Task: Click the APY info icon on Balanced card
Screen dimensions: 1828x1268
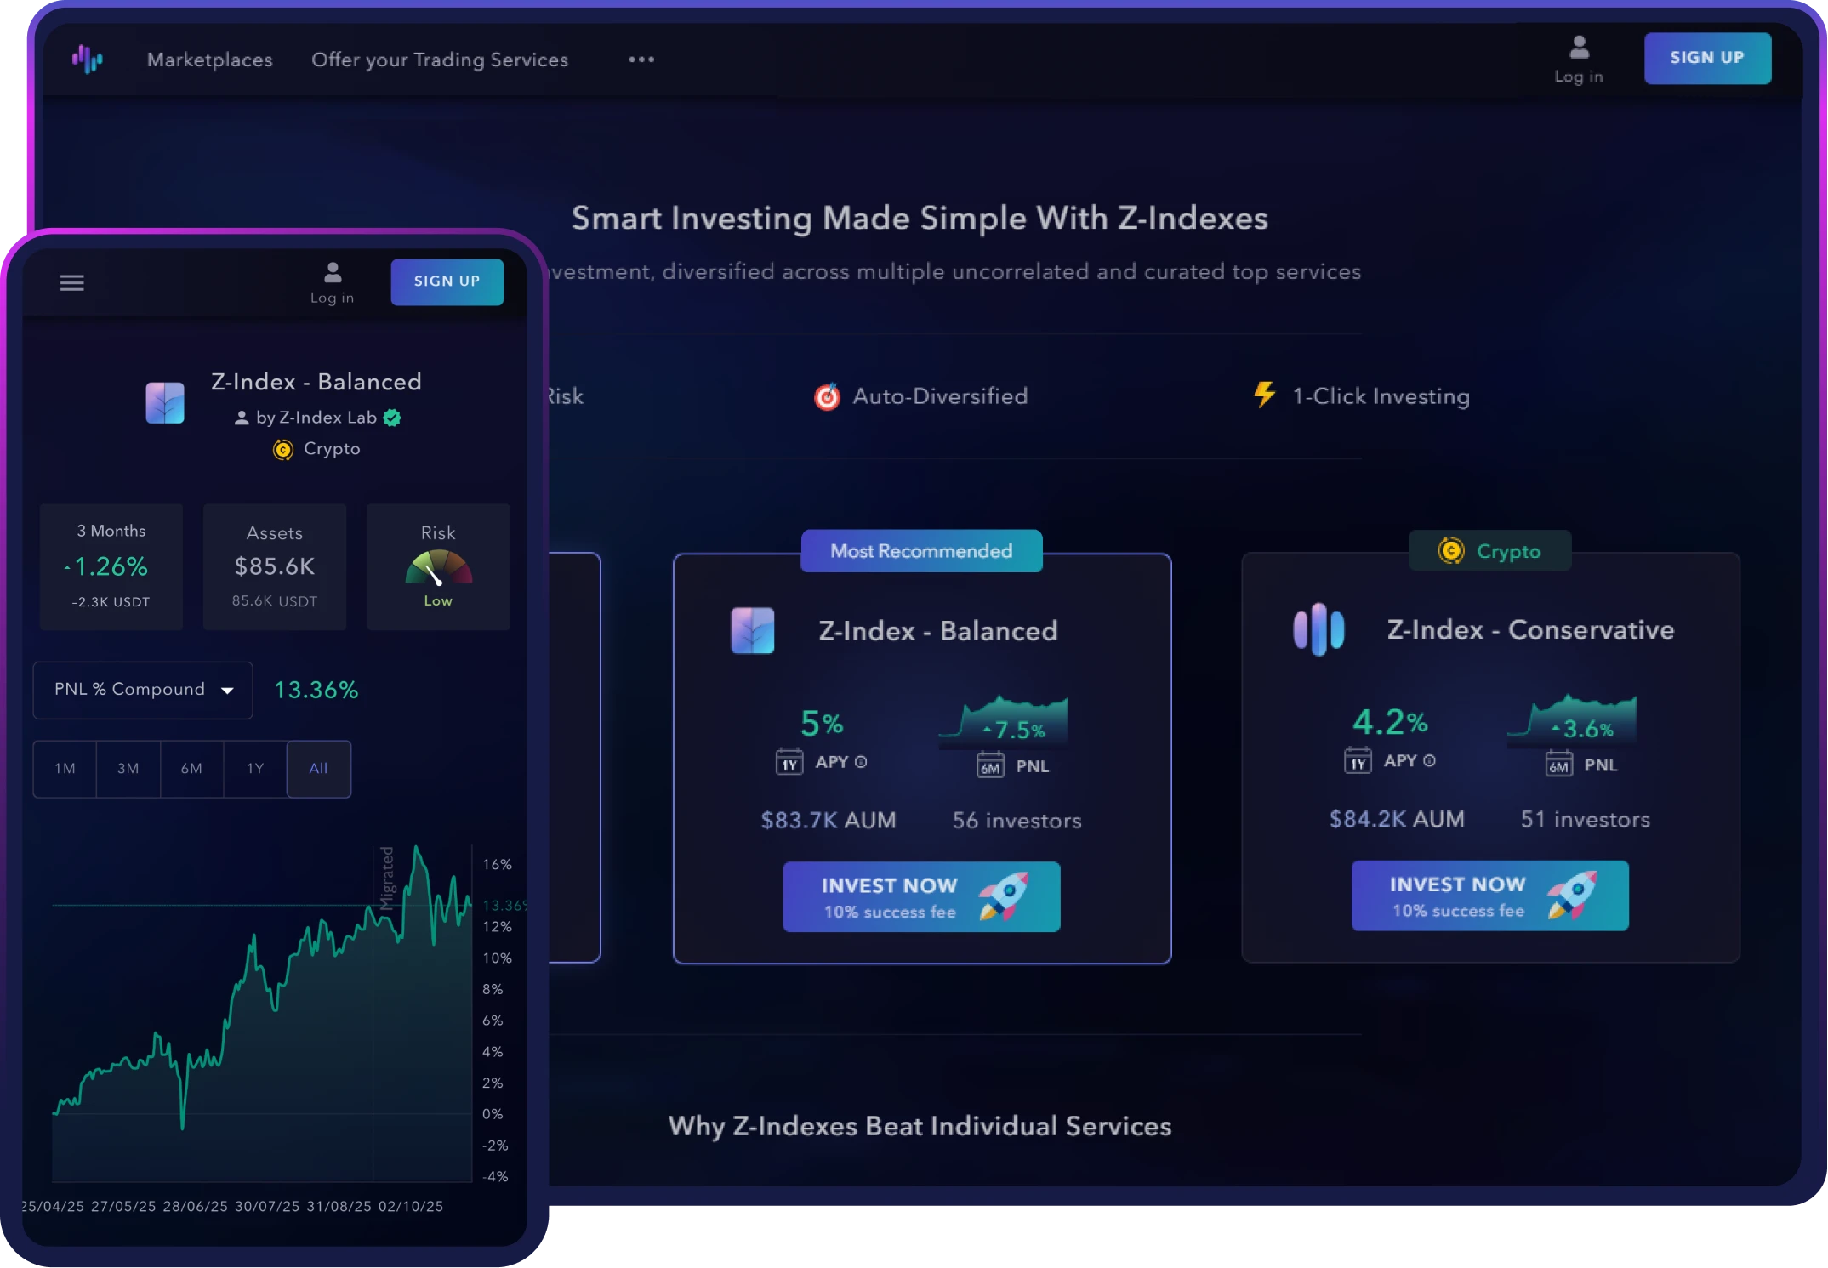Action: coord(861,762)
